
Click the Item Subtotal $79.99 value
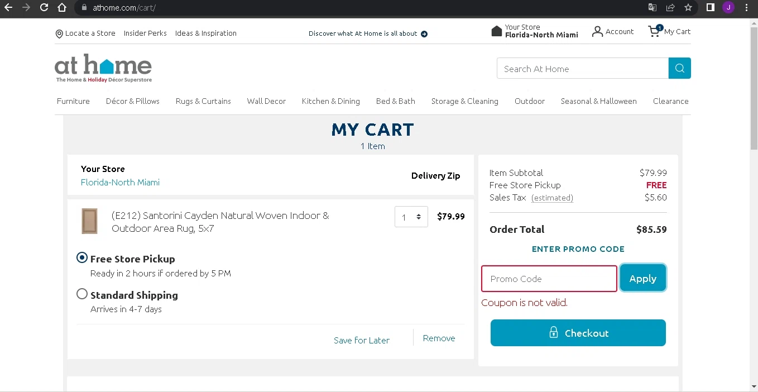(x=653, y=173)
